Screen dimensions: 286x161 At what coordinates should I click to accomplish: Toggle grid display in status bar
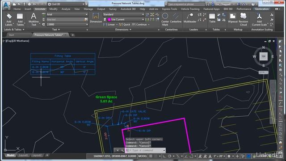(x=151, y=156)
